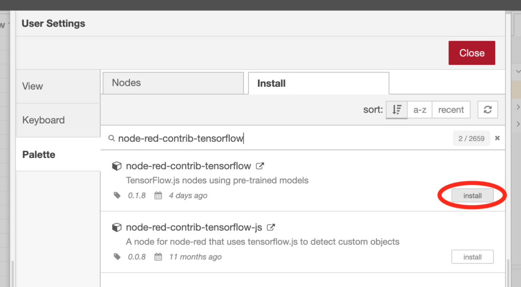This screenshot has height=287, width=521.
Task: Click the lower right-edge arrow expander
Action: pos(518,124)
